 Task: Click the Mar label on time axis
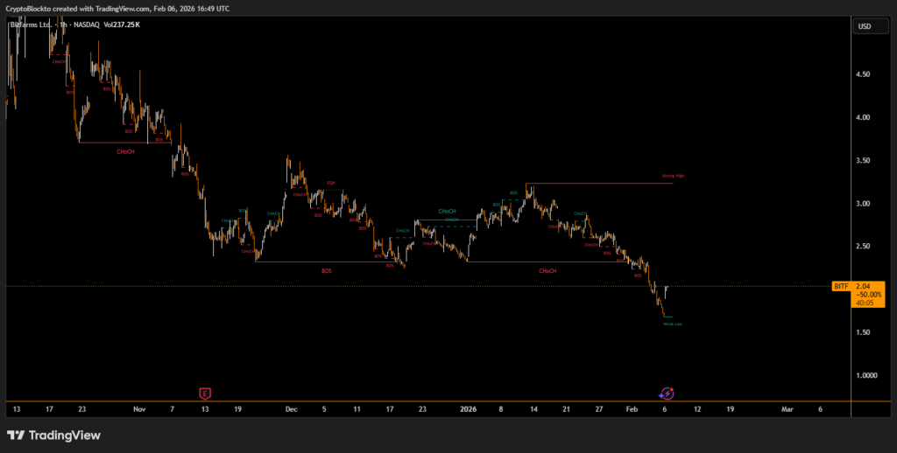click(787, 408)
